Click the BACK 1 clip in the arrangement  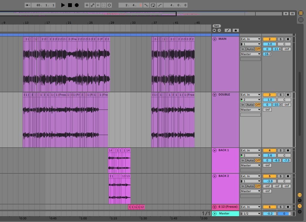119,161
